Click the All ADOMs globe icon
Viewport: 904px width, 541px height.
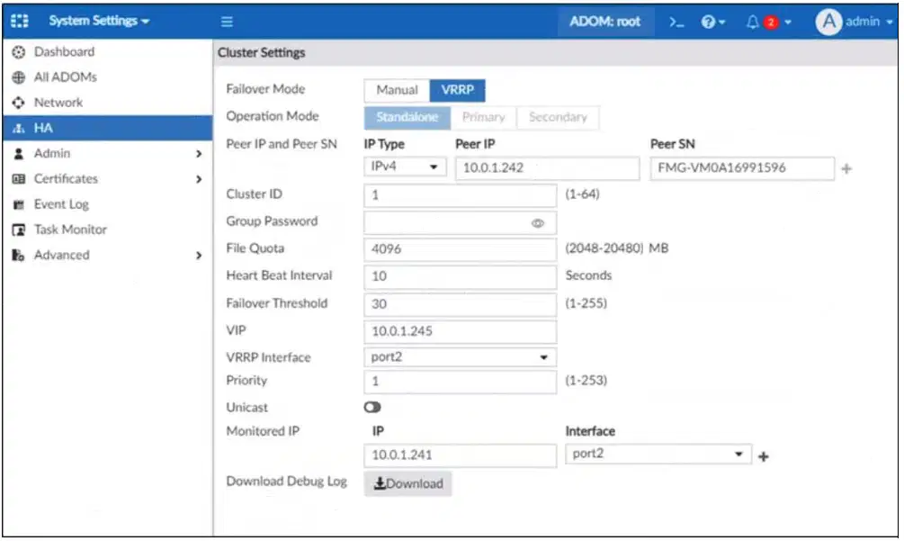19,77
